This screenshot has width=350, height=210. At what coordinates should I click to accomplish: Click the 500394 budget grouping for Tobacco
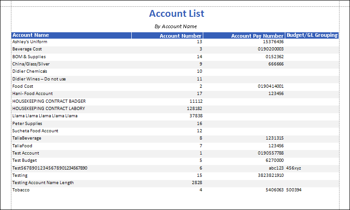click(294, 190)
